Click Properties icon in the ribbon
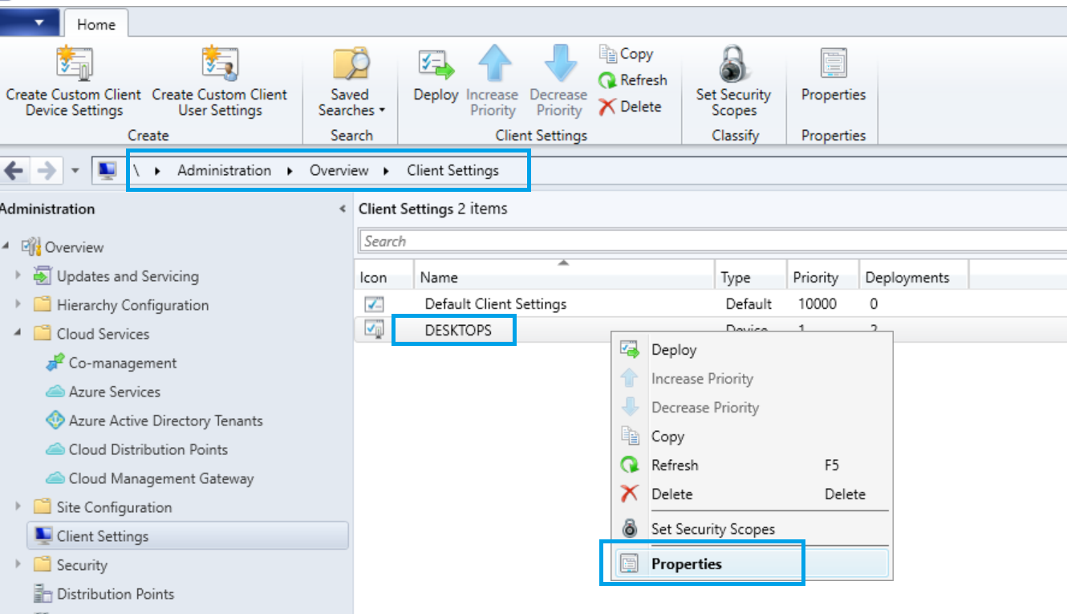 834,65
